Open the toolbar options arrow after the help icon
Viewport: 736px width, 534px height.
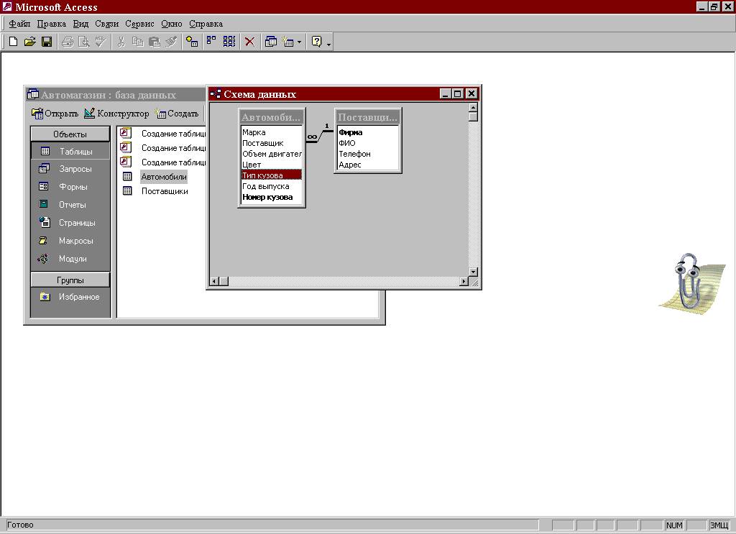(328, 44)
